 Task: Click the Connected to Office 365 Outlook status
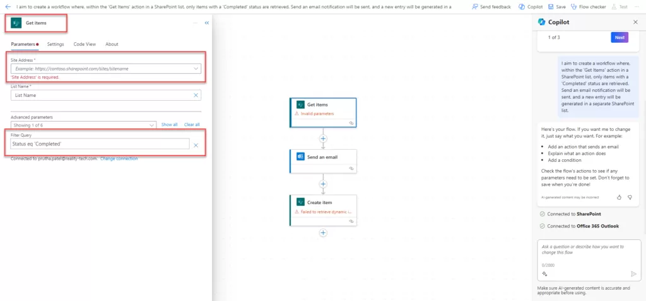[579, 226]
